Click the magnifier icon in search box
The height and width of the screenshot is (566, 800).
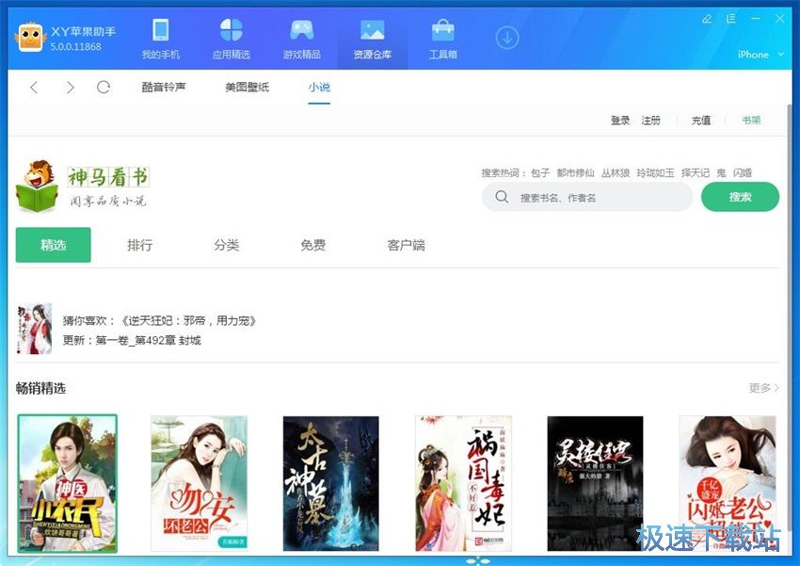tap(502, 197)
